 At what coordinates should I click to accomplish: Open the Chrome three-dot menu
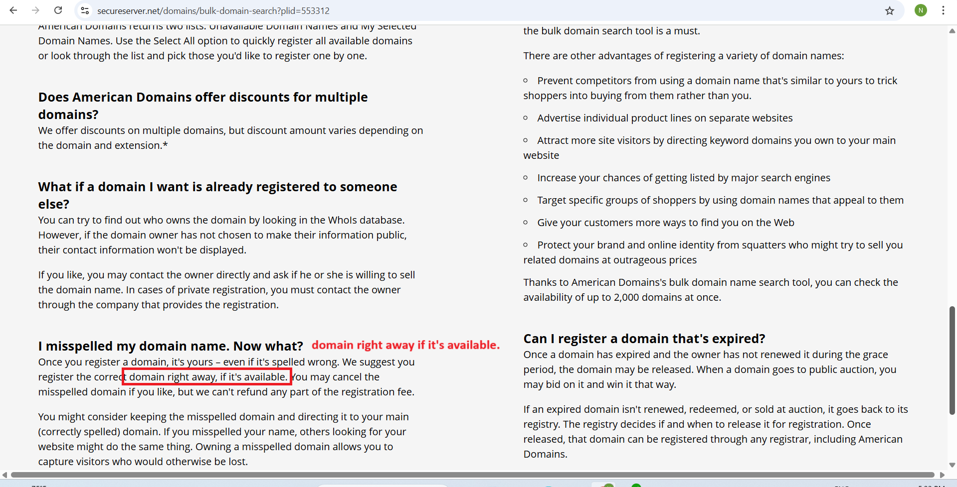943,10
